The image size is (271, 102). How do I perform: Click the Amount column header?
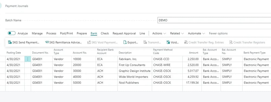(x=193, y=53)
